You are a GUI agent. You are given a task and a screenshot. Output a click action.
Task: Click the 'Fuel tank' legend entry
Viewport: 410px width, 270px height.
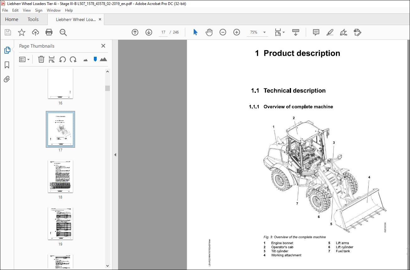point(343,251)
